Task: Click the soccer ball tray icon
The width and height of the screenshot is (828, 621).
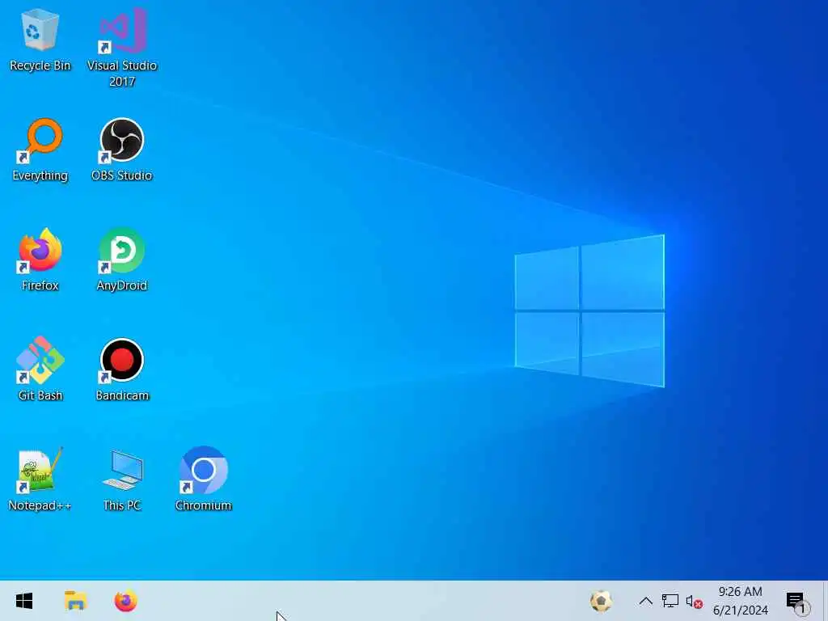Action: pyautogui.click(x=601, y=601)
